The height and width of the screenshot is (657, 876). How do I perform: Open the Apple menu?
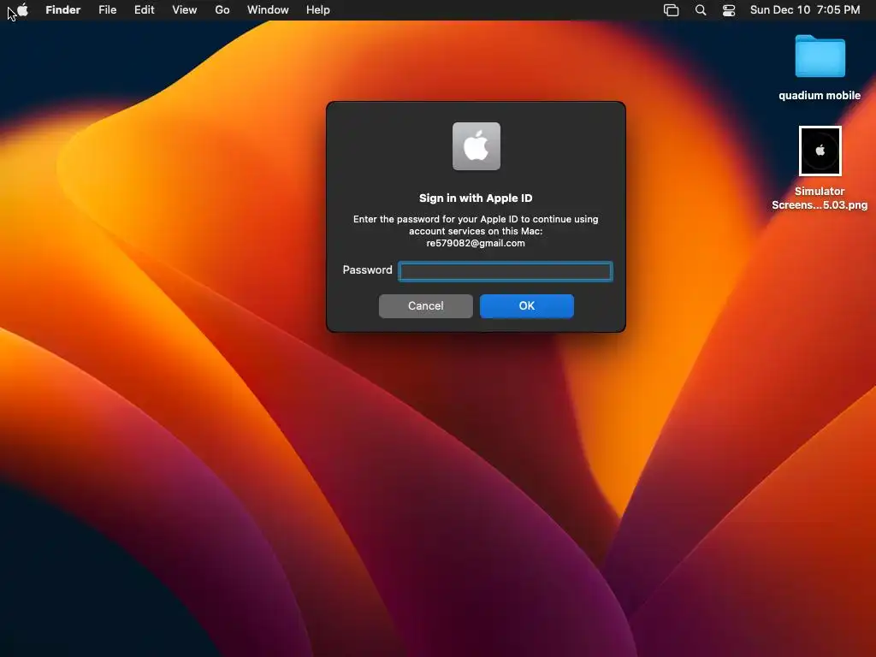pos(22,10)
